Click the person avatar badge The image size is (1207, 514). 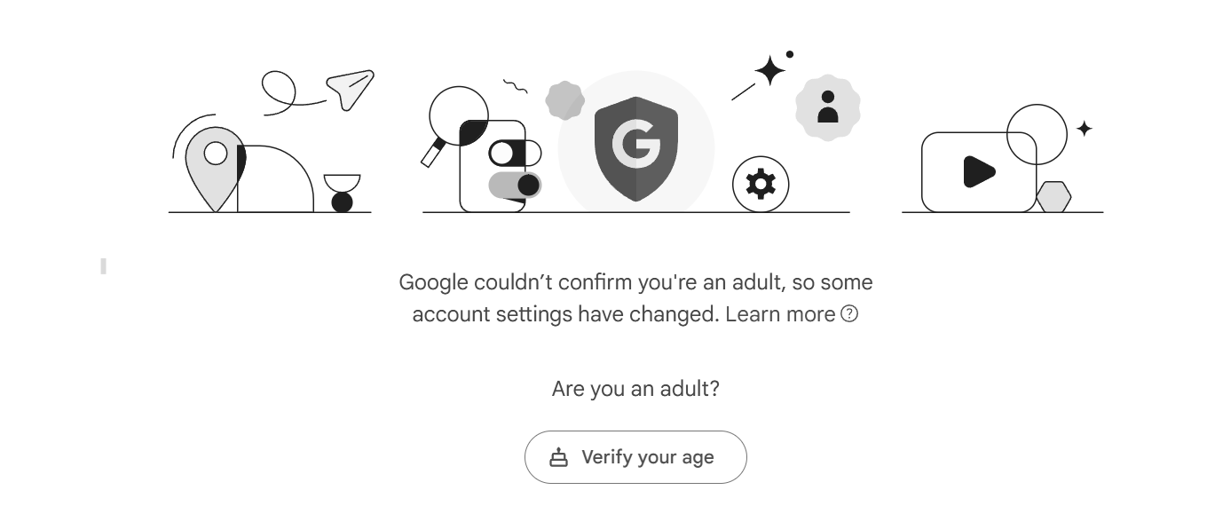827,107
